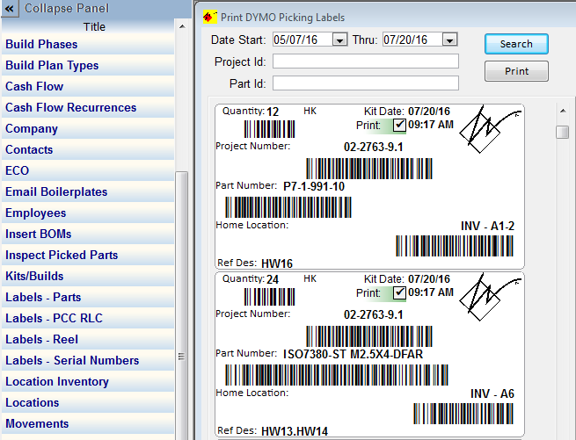The width and height of the screenshot is (576, 440).
Task: Click the sidebar list scrollbar thumb
Action: tap(181, 306)
